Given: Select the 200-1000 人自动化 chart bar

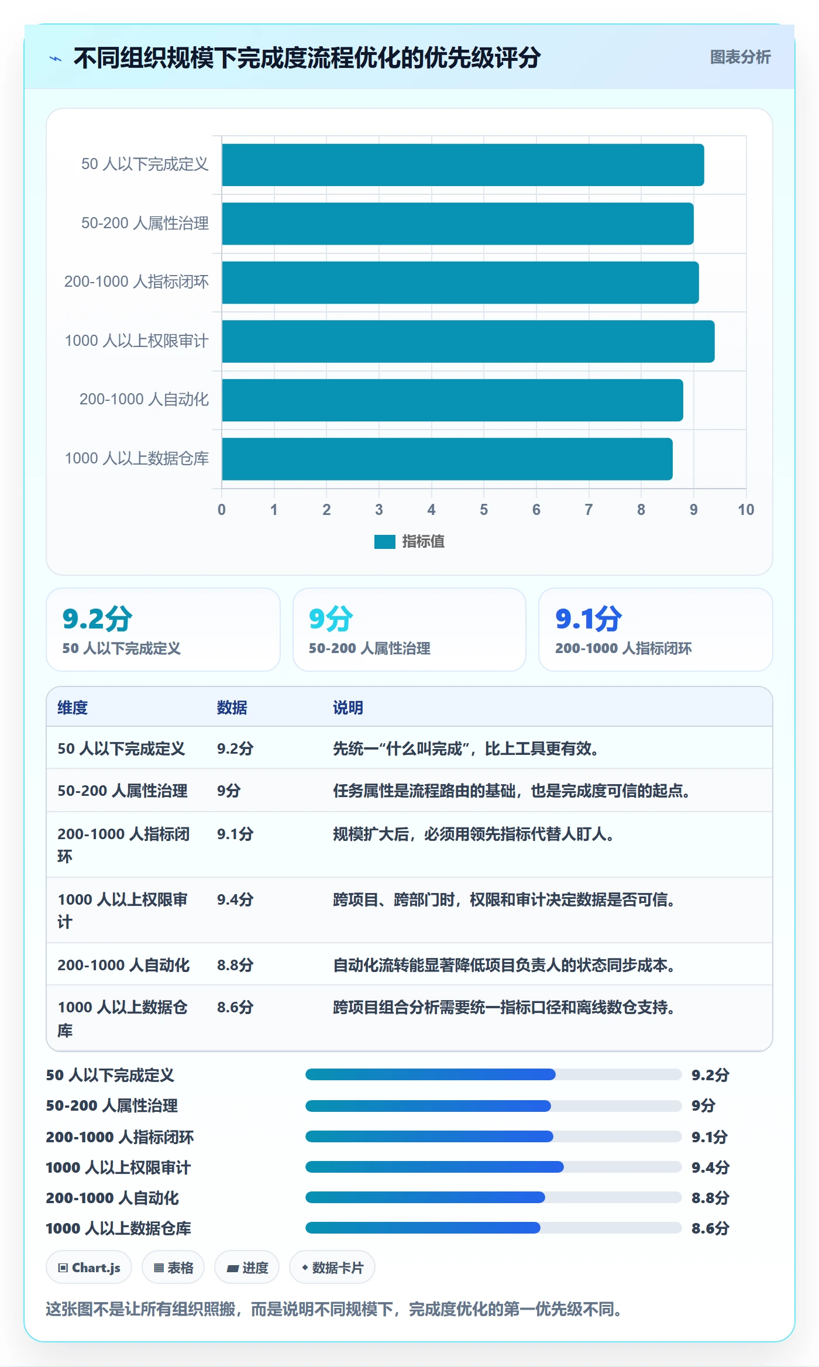Looking at the screenshot, I should click(452, 400).
